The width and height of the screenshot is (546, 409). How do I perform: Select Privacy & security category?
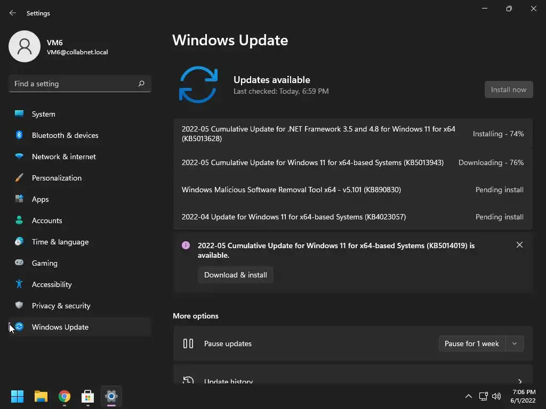point(80,305)
